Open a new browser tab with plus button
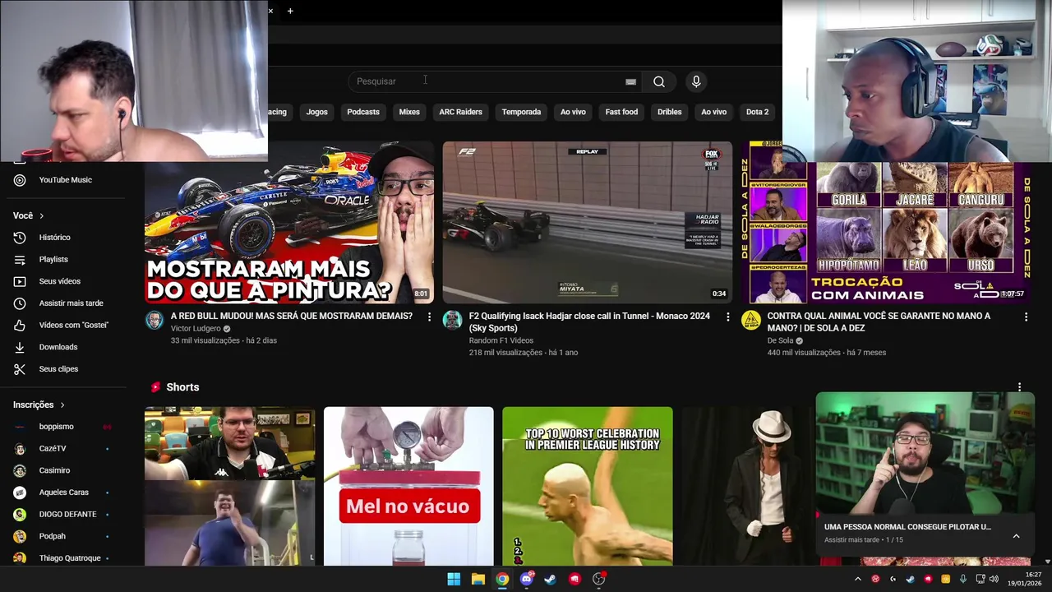1052x592 pixels. [x=290, y=12]
